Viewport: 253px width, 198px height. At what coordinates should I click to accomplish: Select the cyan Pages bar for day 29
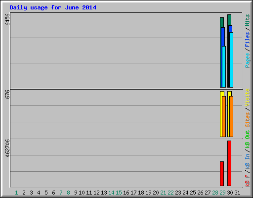tap(224, 67)
